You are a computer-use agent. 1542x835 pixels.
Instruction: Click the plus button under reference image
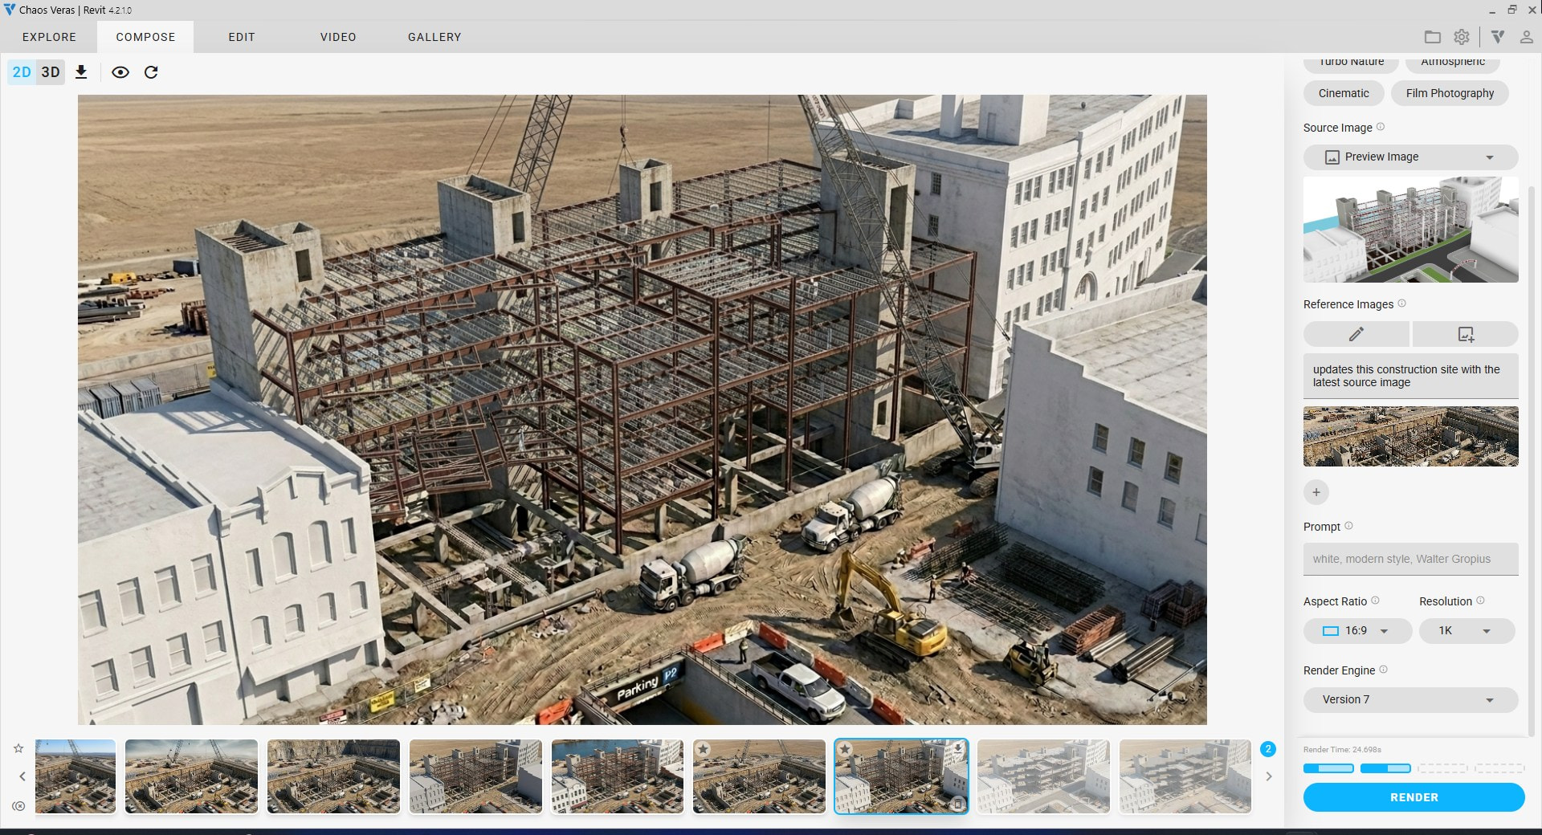coord(1316,492)
